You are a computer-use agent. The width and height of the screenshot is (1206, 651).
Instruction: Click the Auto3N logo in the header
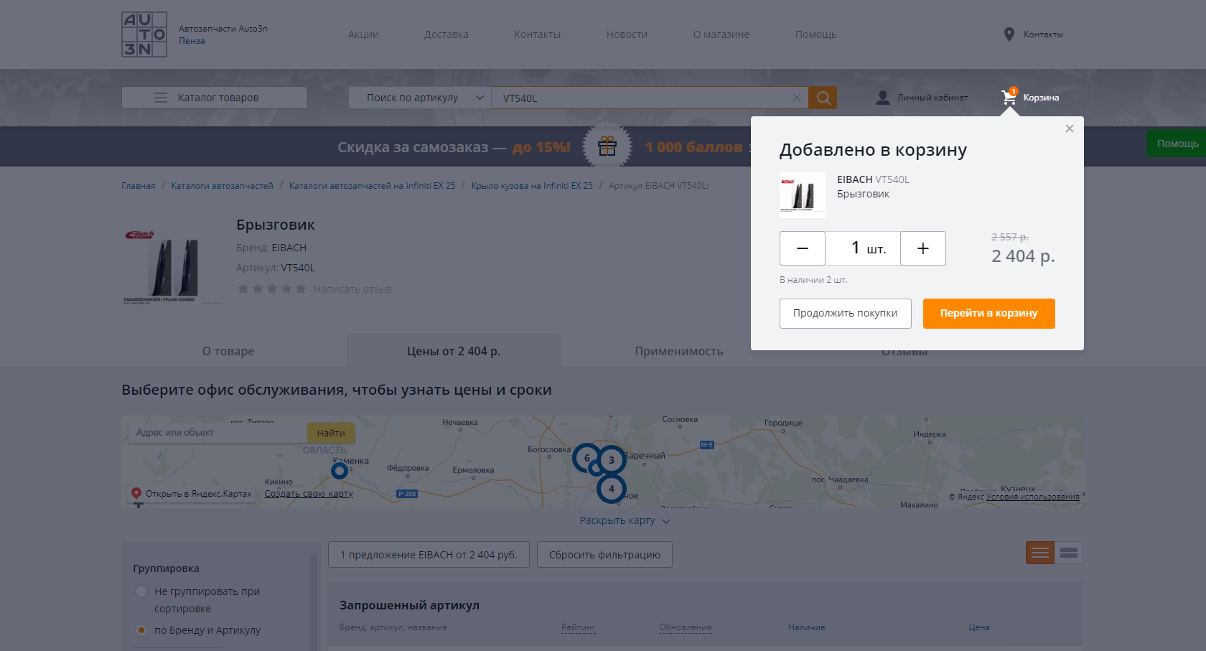[x=144, y=34]
